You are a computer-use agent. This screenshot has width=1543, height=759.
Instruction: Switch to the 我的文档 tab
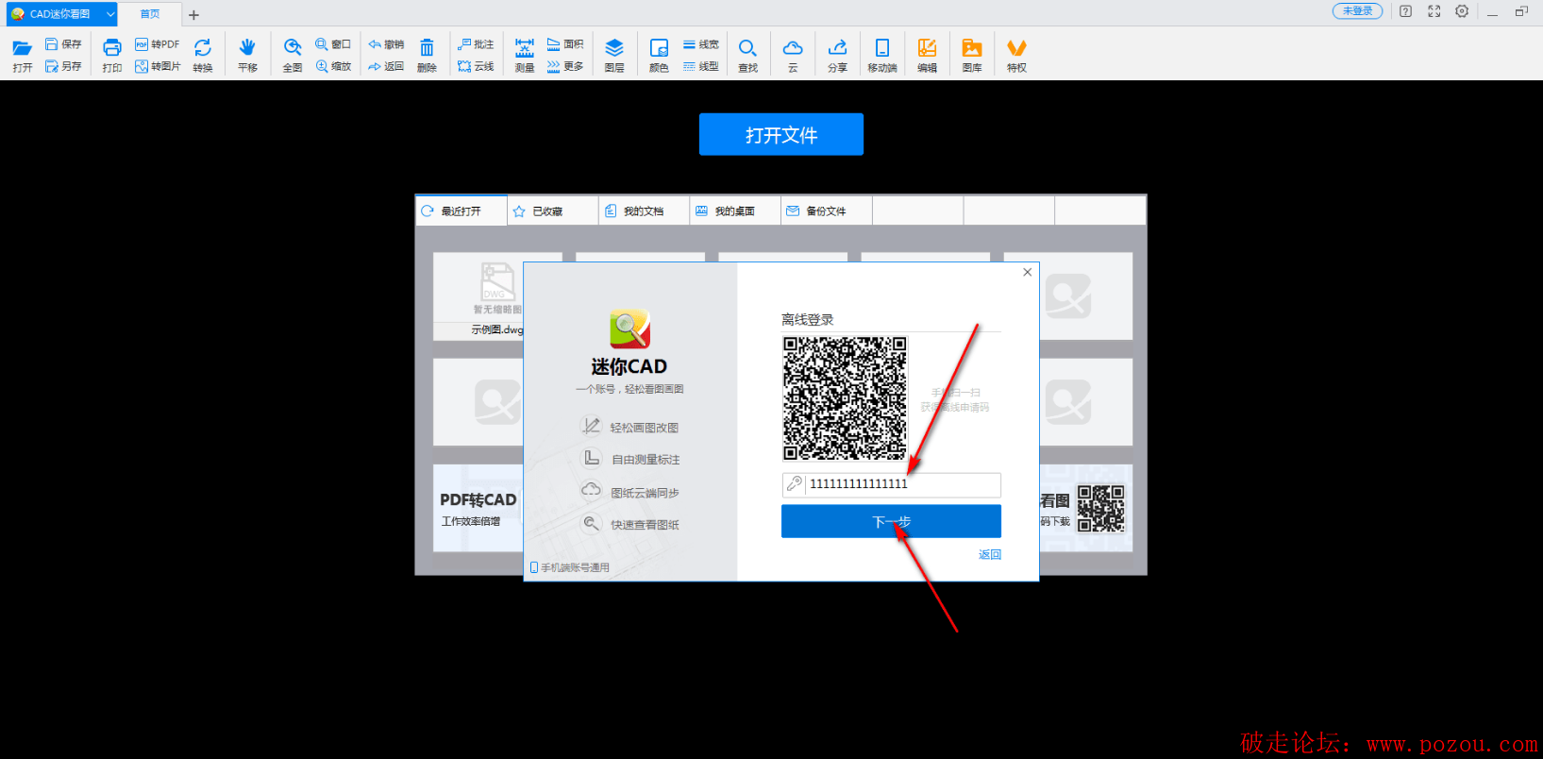coord(644,211)
